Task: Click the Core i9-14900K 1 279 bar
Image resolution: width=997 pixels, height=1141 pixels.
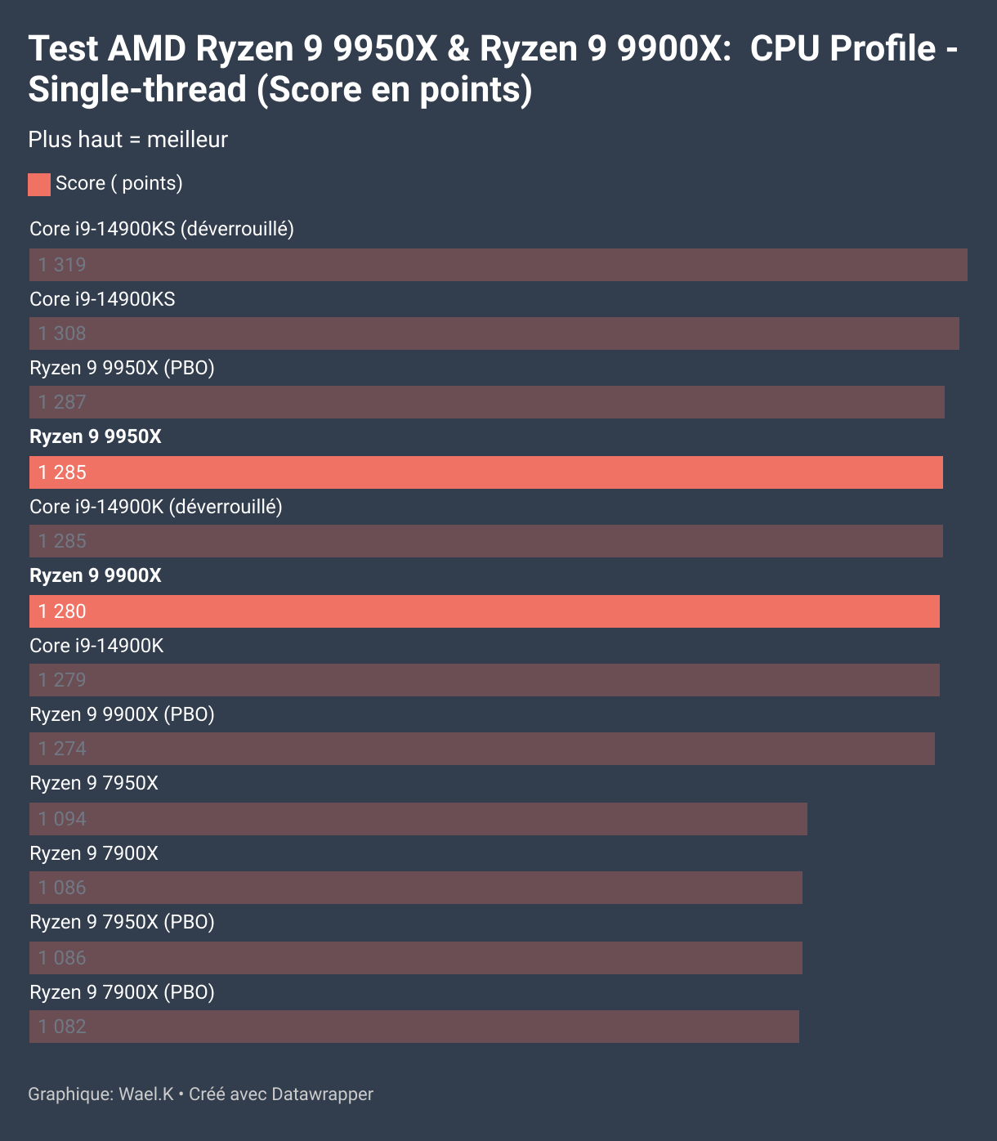Action: click(x=485, y=680)
